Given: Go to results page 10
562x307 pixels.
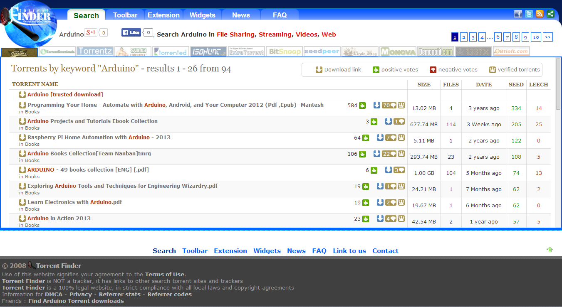Looking at the screenshot, I should (536, 37).
